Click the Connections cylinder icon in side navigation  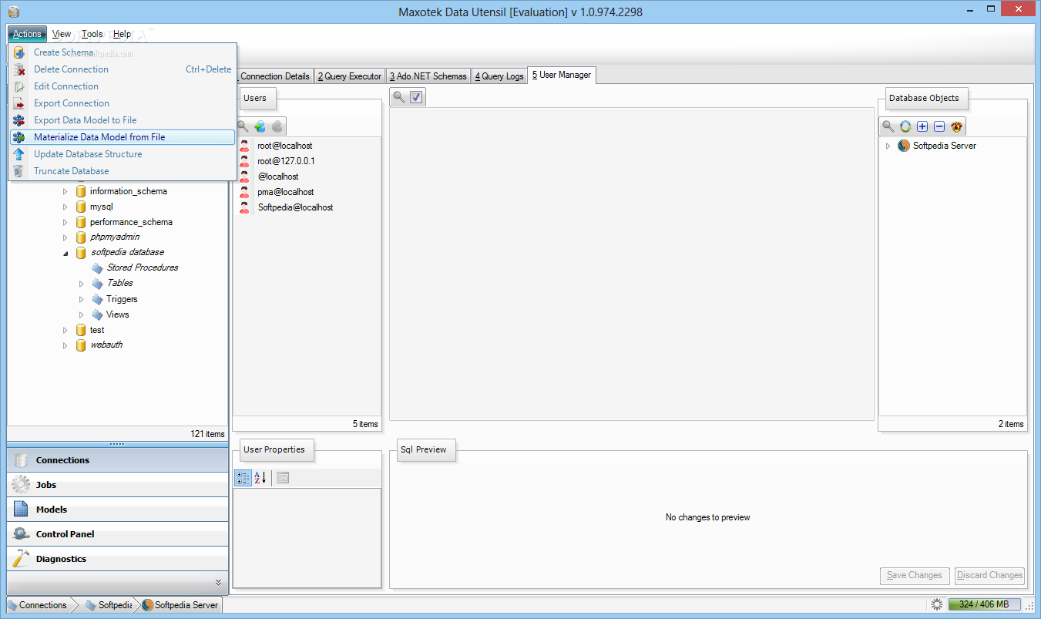click(22, 460)
